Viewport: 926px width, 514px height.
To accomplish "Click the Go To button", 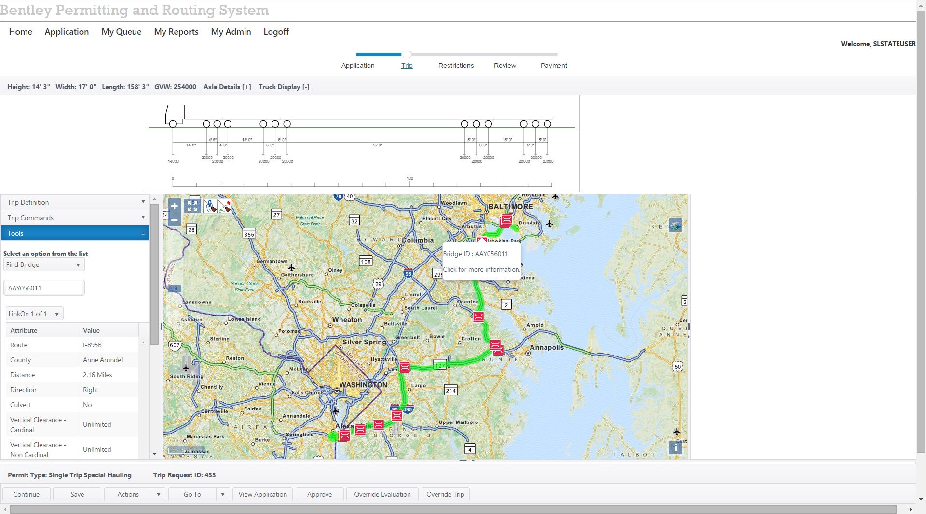I will tap(192, 494).
